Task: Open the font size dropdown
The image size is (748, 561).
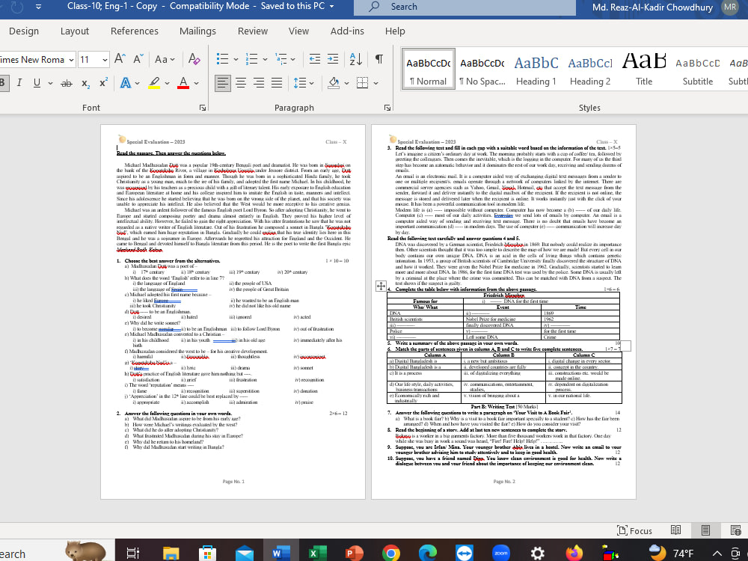Action: pos(105,60)
